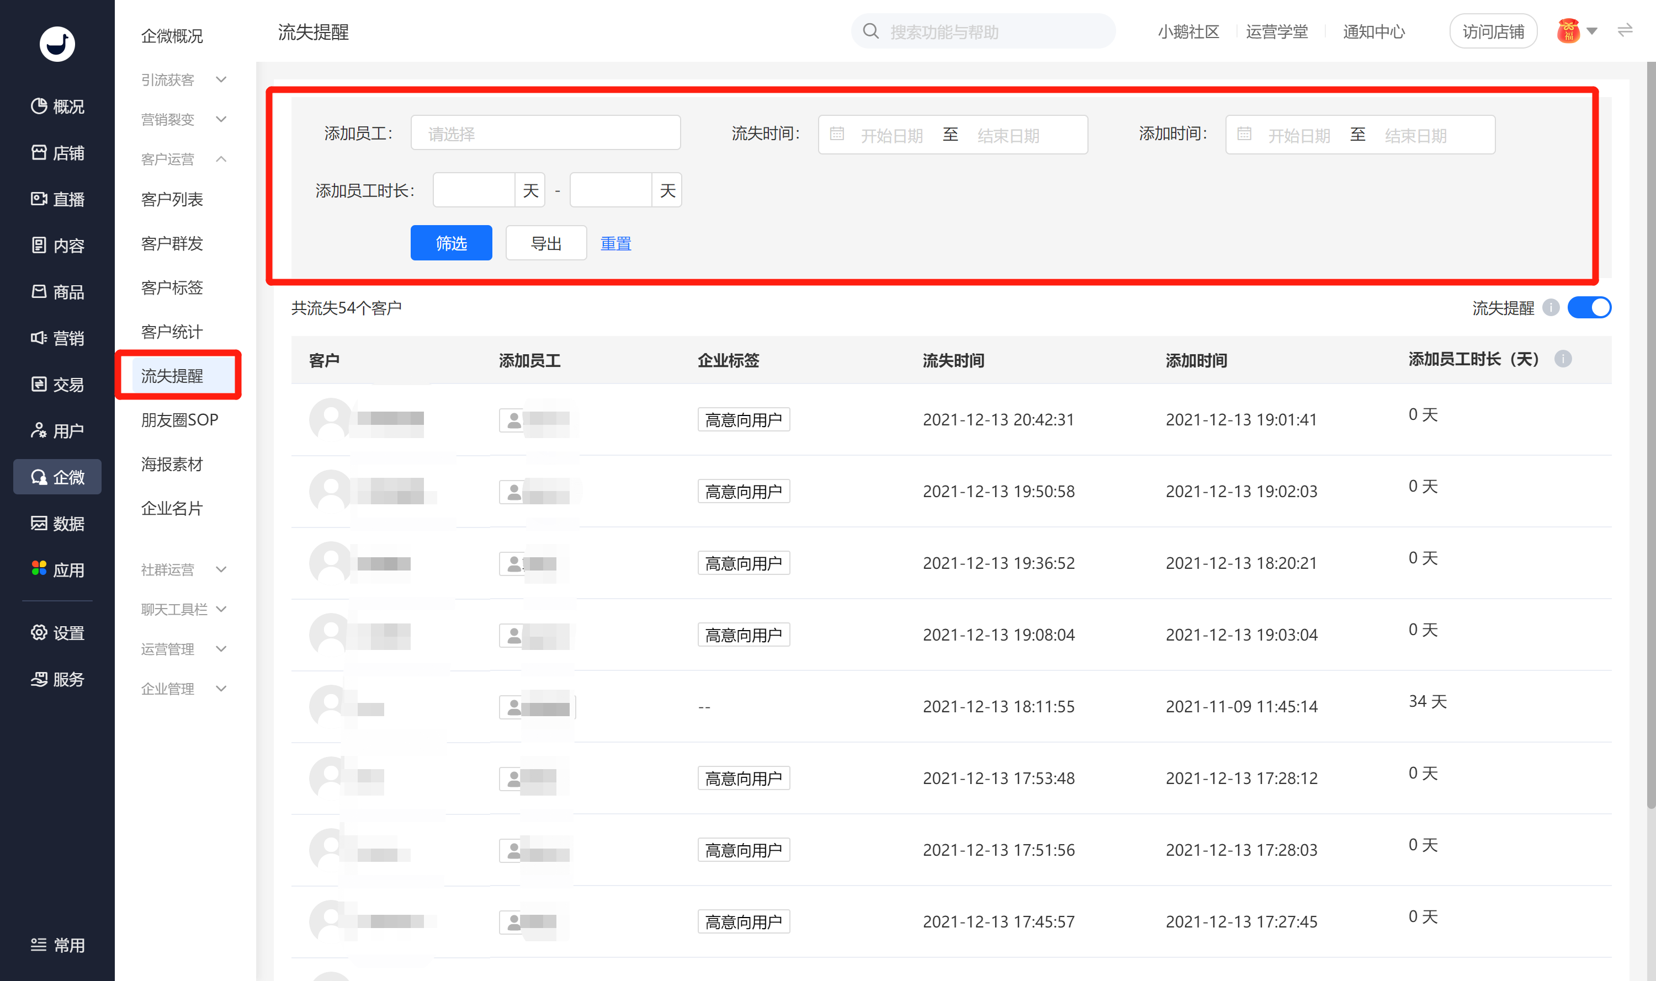Open the 直播 live streaming section
The height and width of the screenshot is (981, 1656).
point(57,199)
